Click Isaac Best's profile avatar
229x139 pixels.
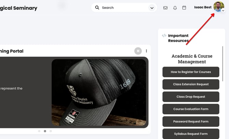pos(218,6)
